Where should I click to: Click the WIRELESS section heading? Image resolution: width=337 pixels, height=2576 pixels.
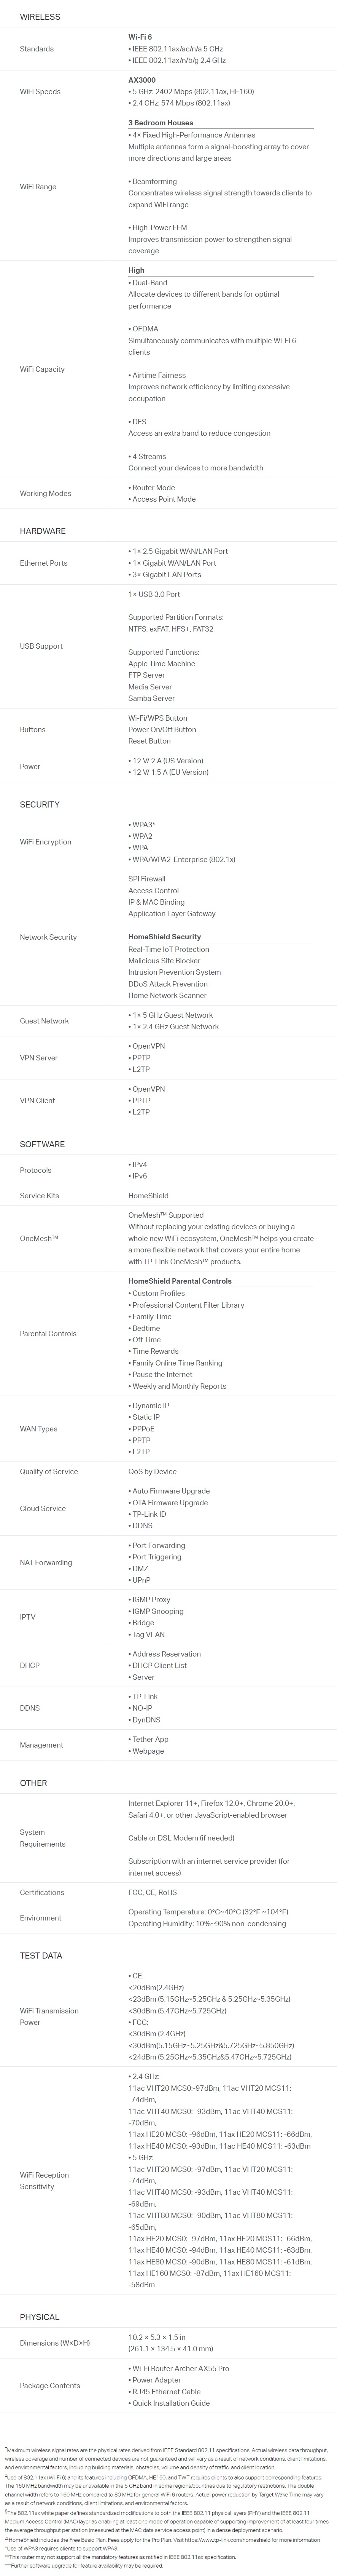coord(40,17)
